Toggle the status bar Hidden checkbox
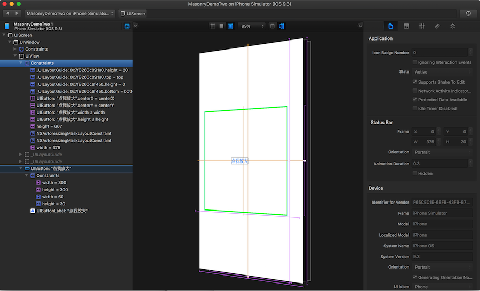 point(414,173)
